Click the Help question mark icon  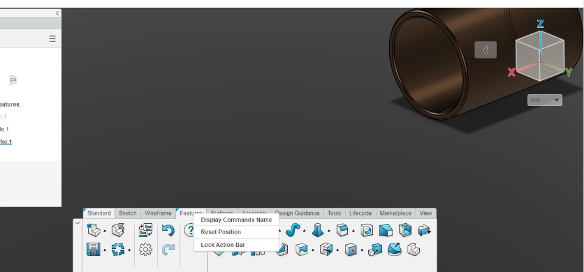pos(189,230)
